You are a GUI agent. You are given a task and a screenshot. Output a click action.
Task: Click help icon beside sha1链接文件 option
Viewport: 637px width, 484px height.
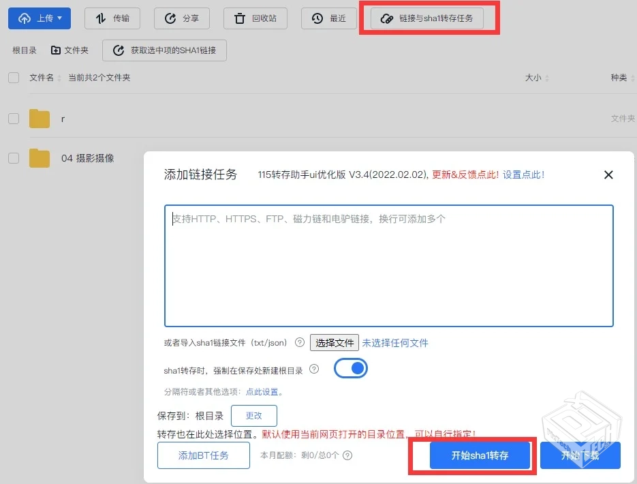coord(299,343)
